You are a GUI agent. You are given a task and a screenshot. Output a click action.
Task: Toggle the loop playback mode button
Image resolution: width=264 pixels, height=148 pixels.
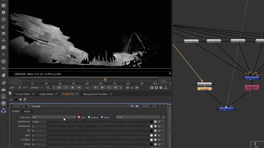(48, 88)
